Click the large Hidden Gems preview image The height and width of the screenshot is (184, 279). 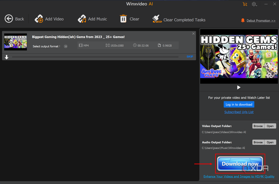pyautogui.click(x=239, y=56)
